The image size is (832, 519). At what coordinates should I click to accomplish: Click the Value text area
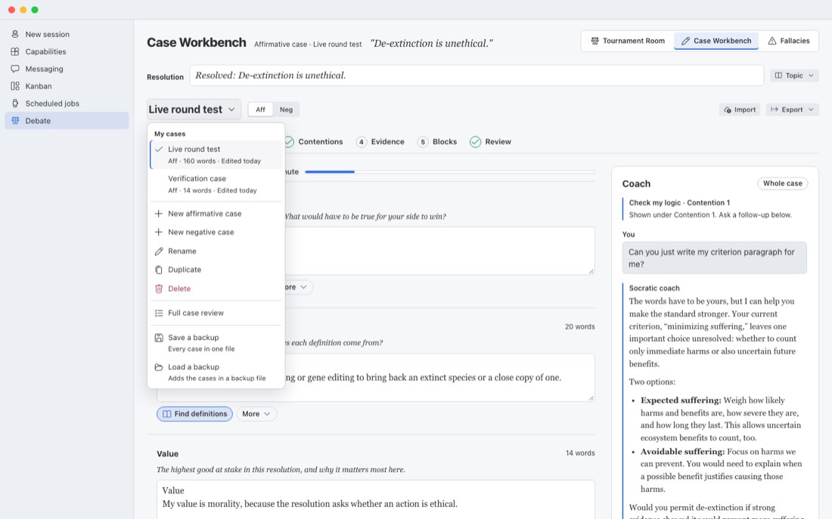376,499
